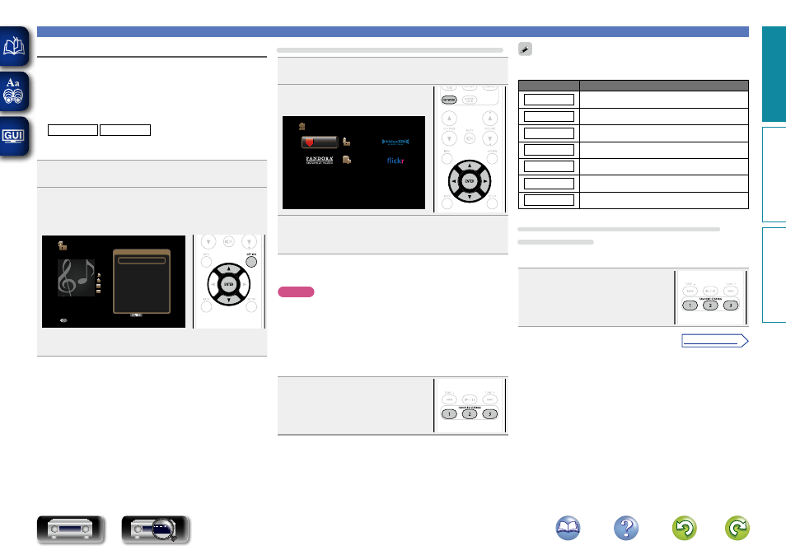The height and width of the screenshot is (555, 786).
Task: Click the PANDORA logo in the screen image
Action: [320, 160]
